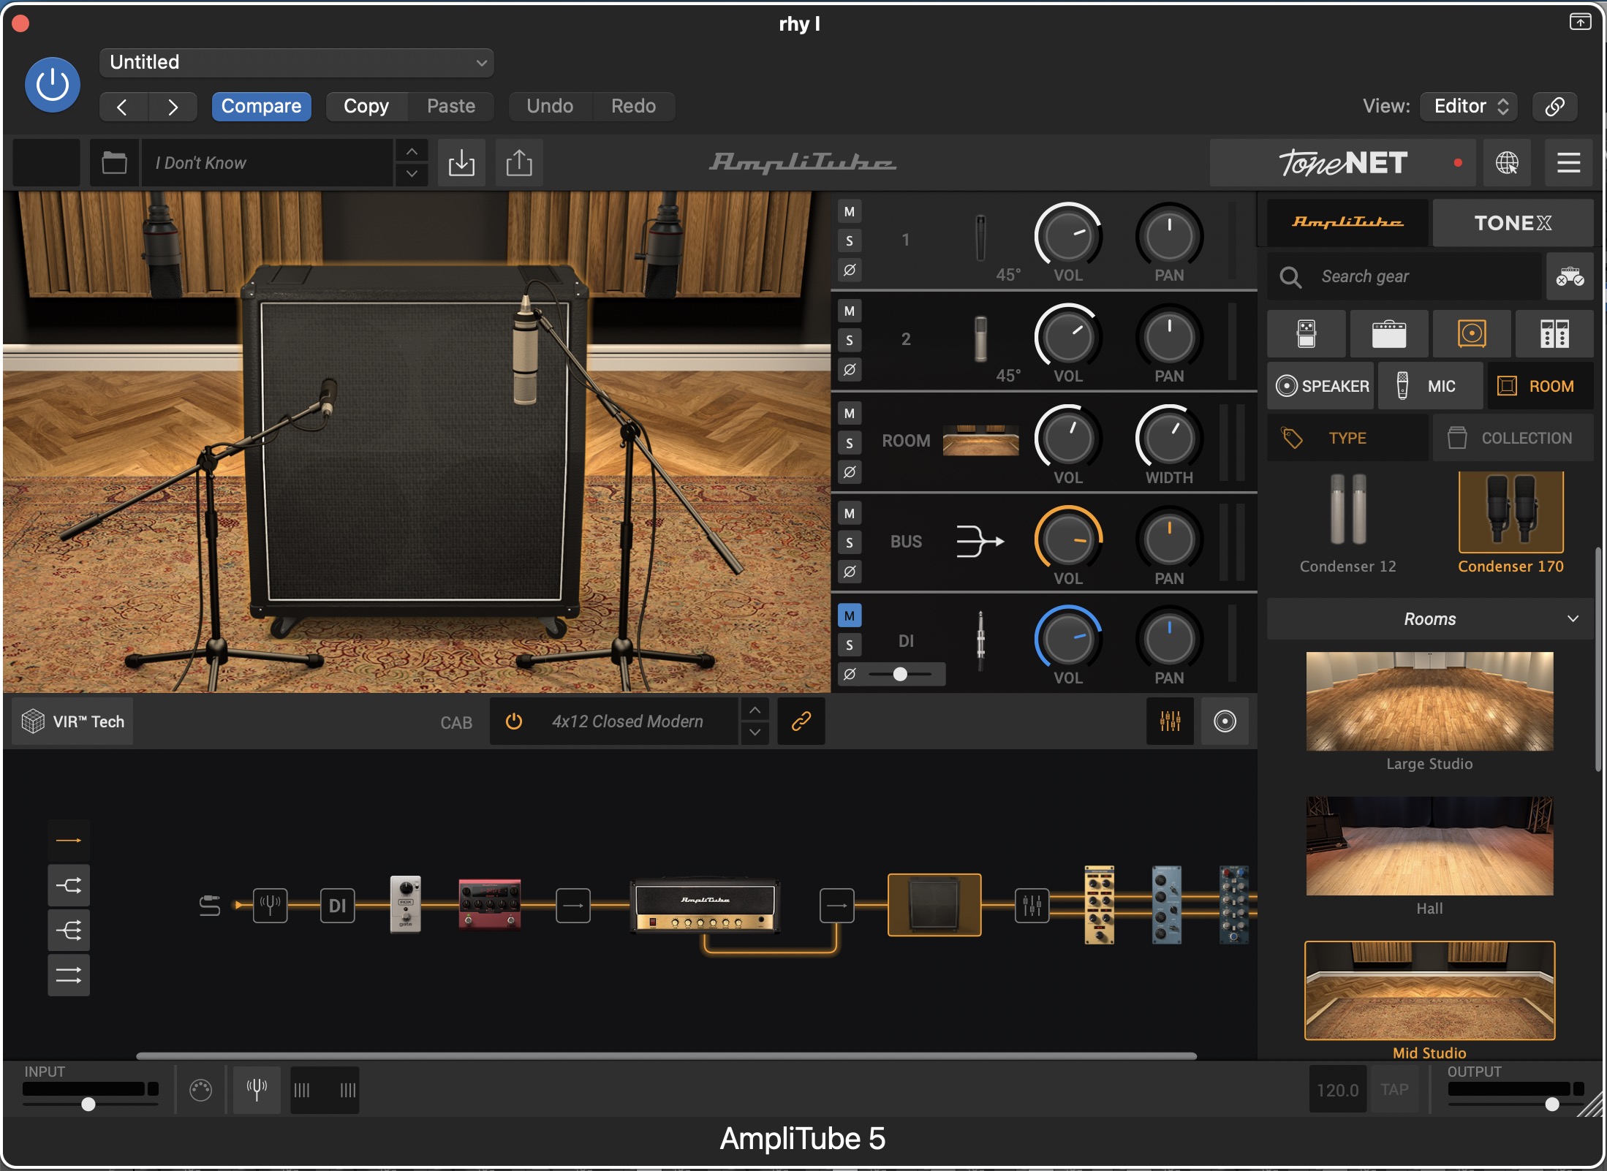Solo mic channel 1

[x=850, y=240]
